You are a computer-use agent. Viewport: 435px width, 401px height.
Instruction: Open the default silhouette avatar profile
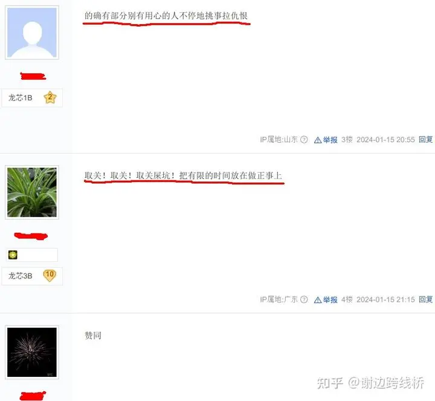pyautogui.click(x=32, y=33)
